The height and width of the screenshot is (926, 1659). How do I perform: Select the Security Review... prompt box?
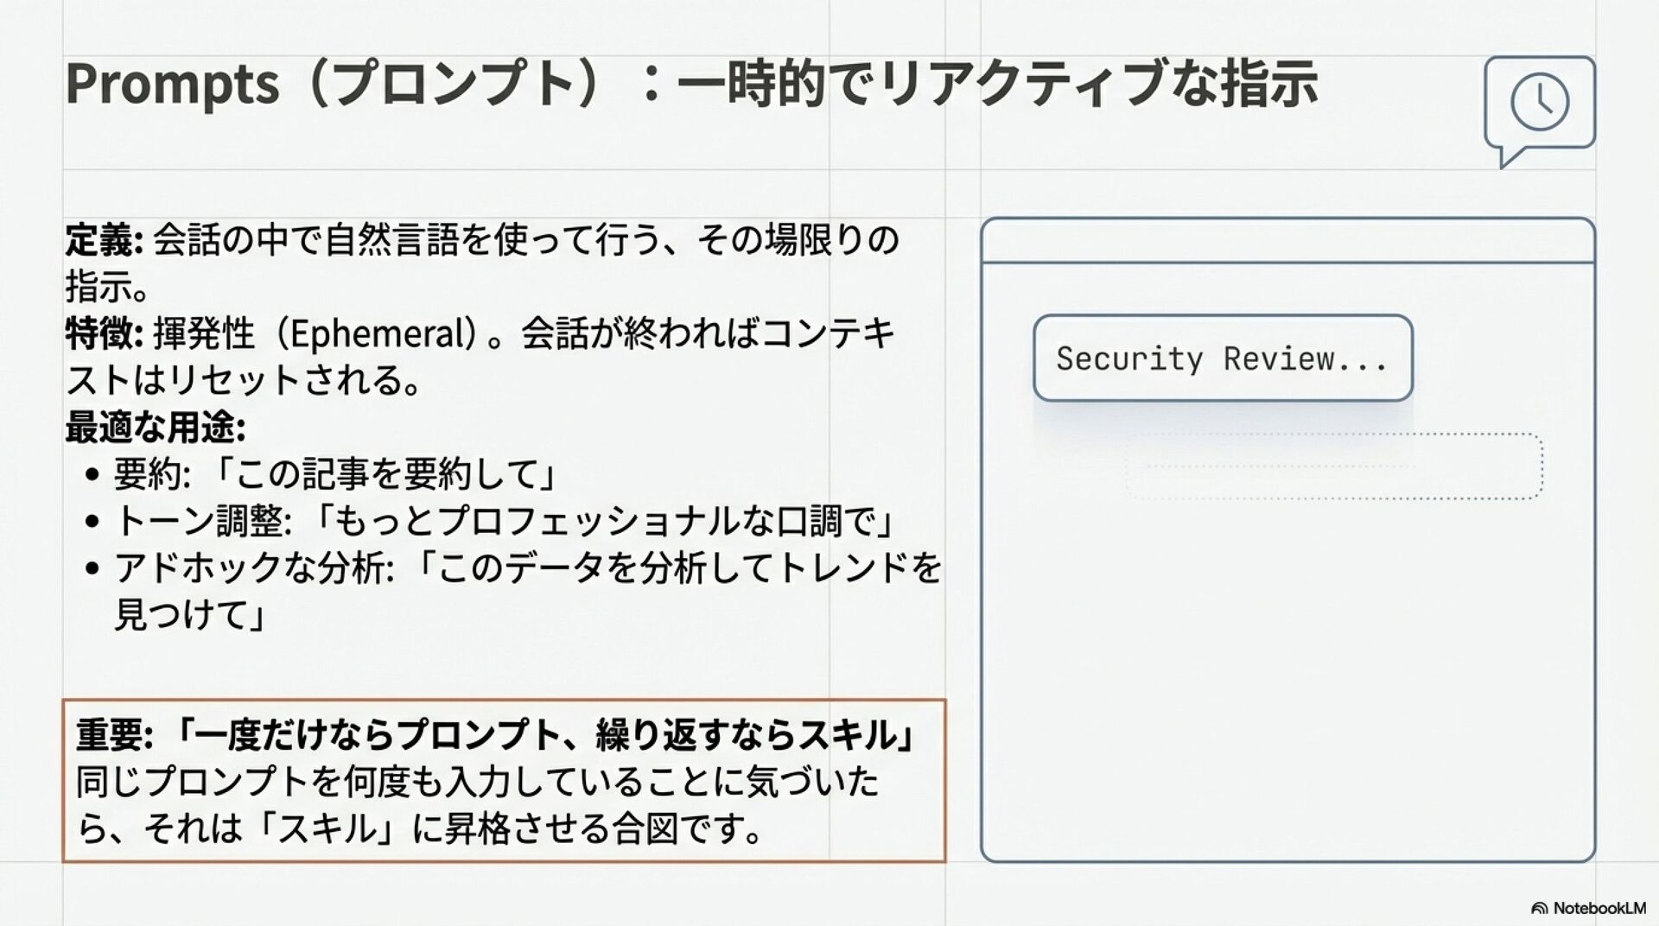pos(1223,358)
